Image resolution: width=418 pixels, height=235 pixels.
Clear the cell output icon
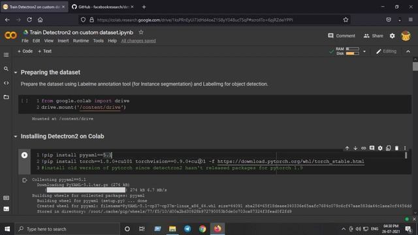(x=25, y=180)
